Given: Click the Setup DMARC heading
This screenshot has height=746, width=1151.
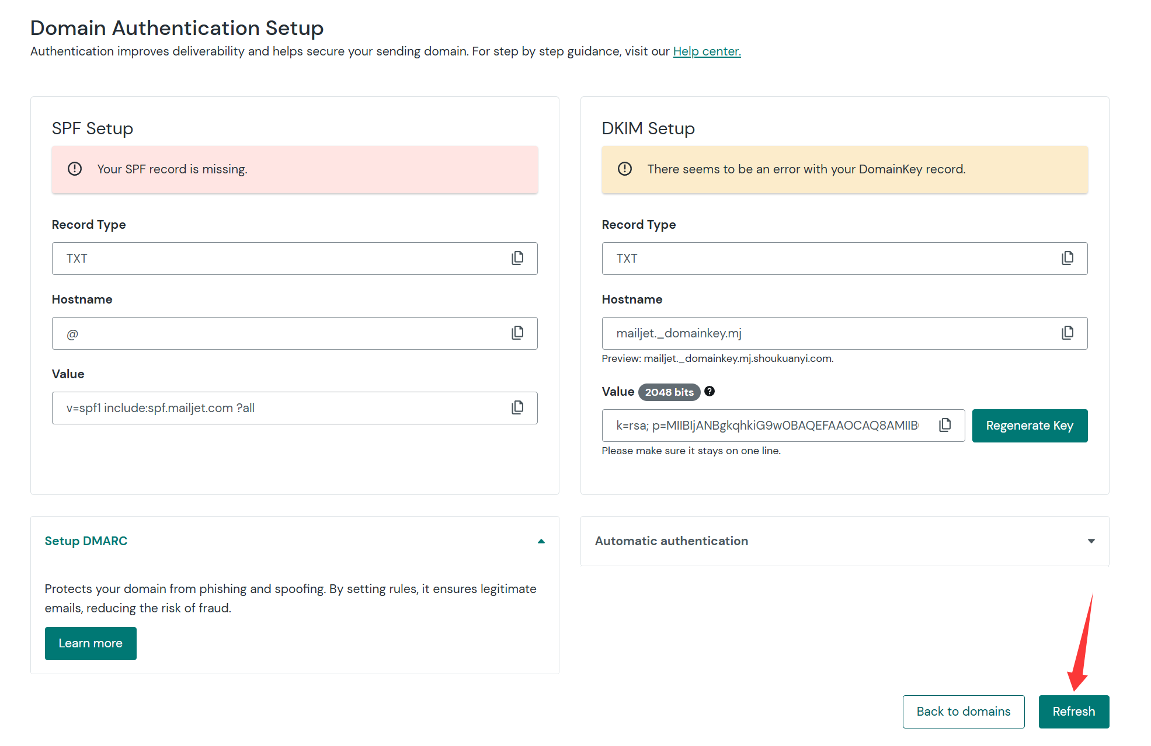Looking at the screenshot, I should [x=86, y=541].
